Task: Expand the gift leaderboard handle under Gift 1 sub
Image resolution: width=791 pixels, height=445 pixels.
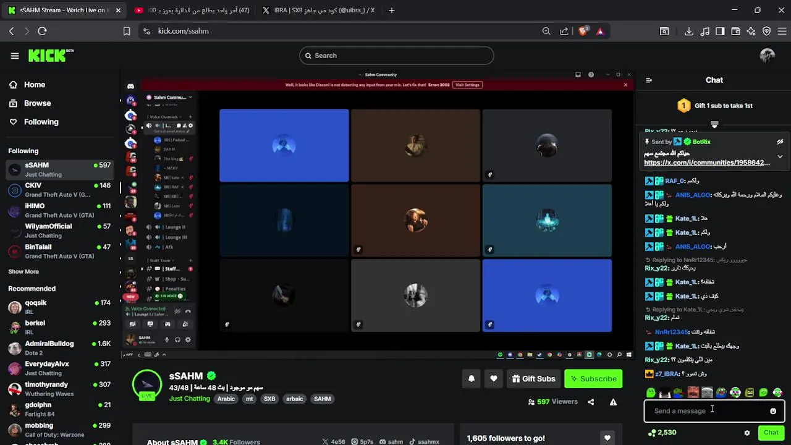Action: tap(714, 125)
